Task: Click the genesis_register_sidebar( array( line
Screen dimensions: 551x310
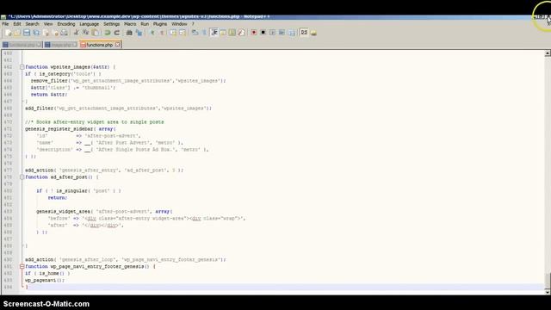Action: 71,129
